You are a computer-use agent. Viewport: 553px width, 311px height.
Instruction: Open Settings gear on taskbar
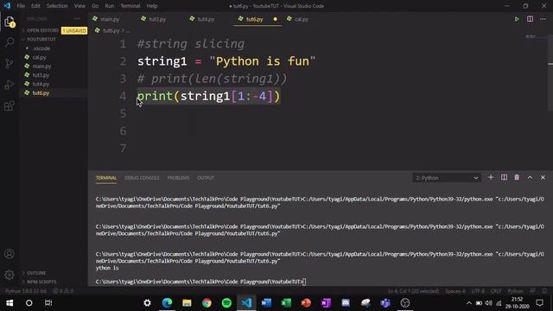147,303
